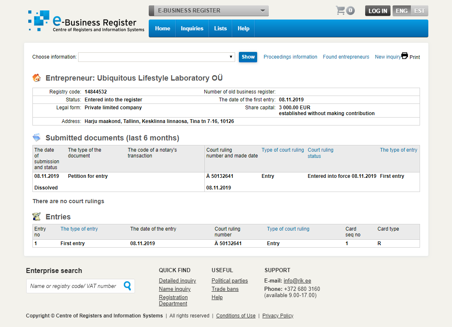Click the e-Business Register logo
Screen dimensions: 452x327
point(86,21)
